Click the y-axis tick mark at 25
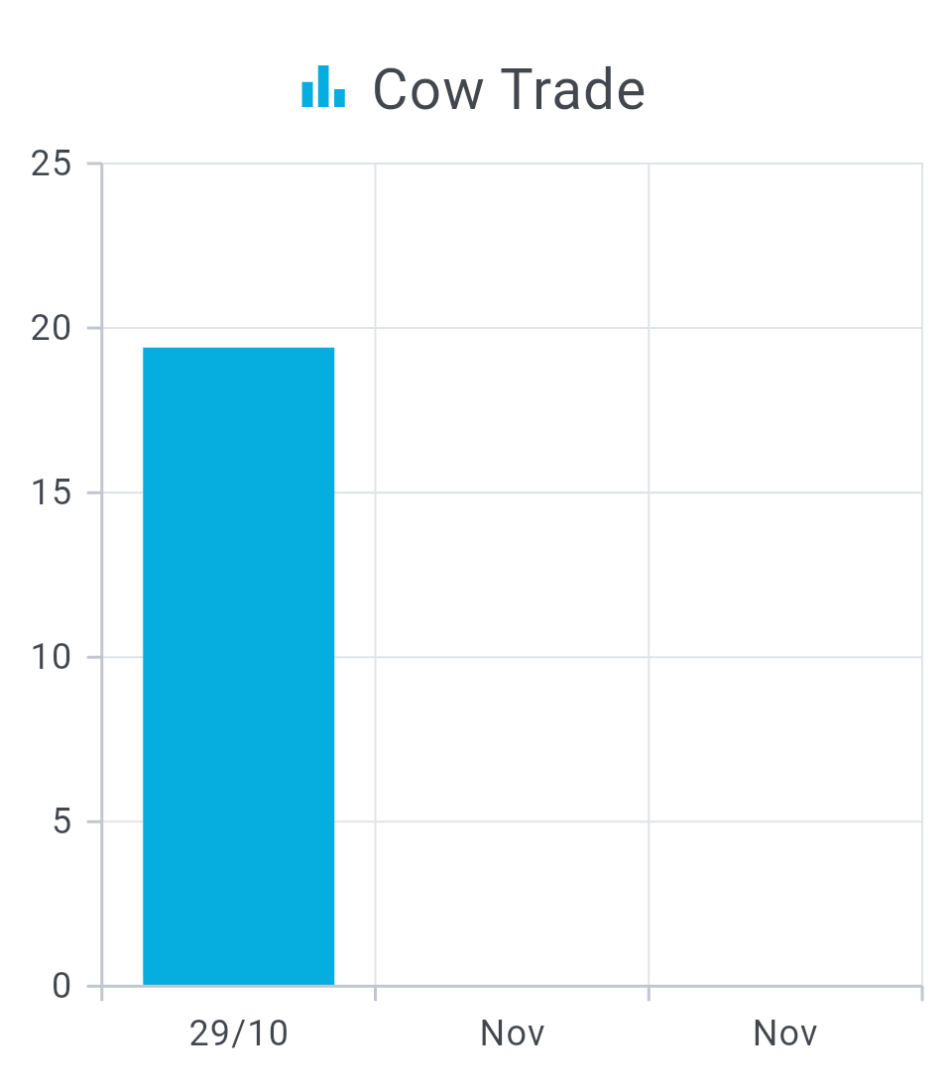 click(x=94, y=163)
